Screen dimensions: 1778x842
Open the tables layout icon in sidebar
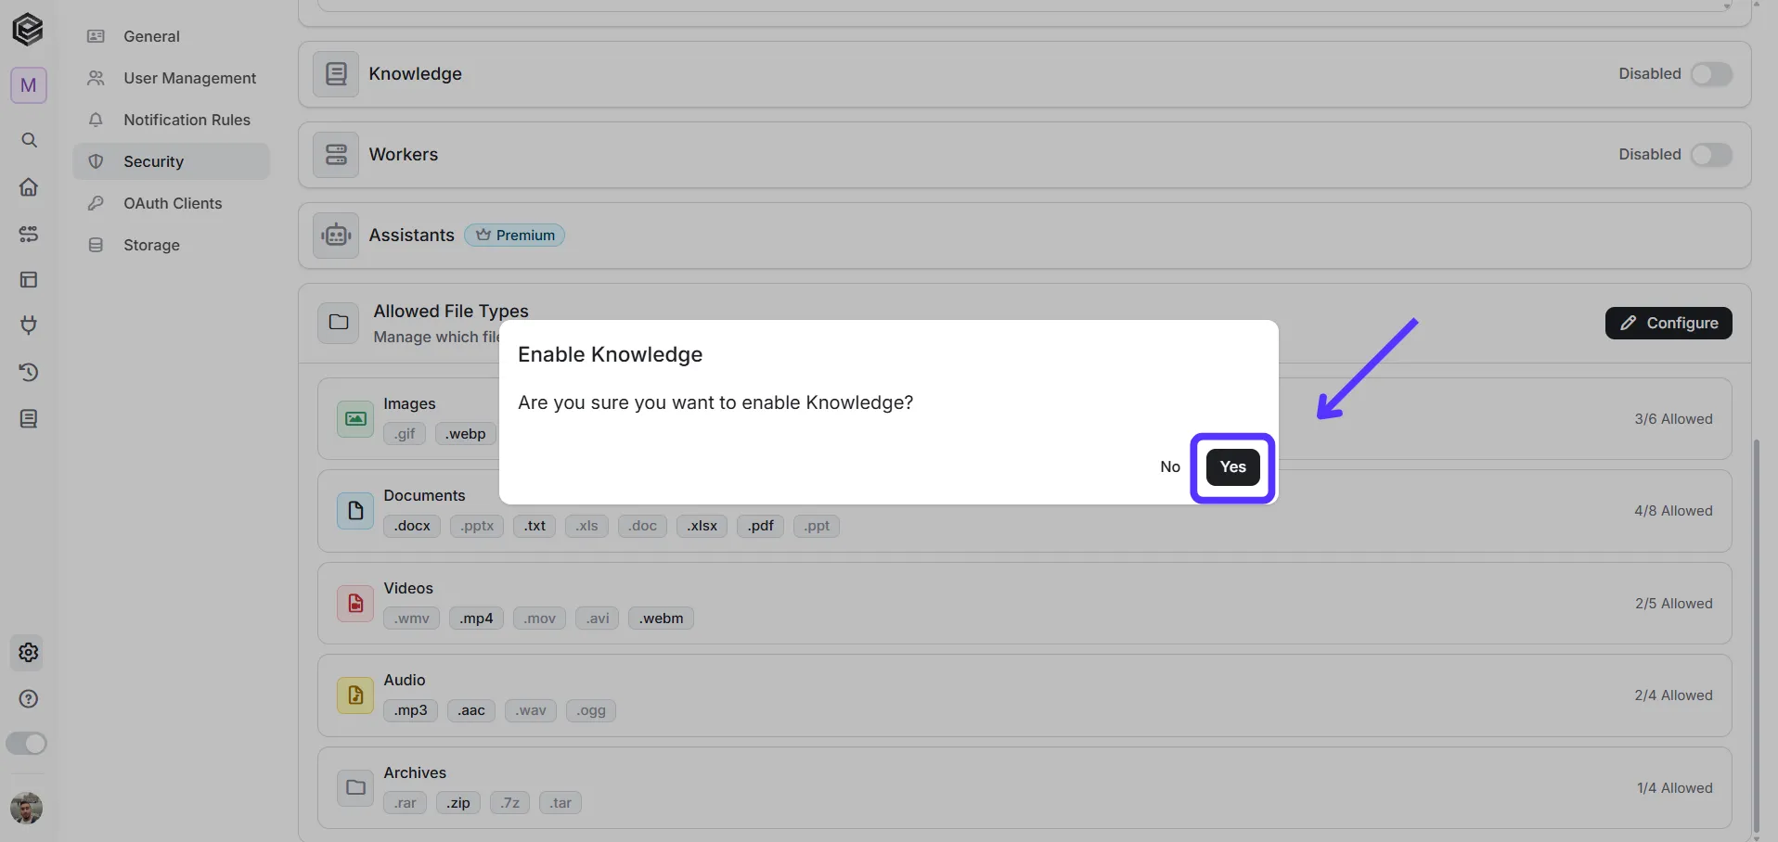[x=29, y=279]
